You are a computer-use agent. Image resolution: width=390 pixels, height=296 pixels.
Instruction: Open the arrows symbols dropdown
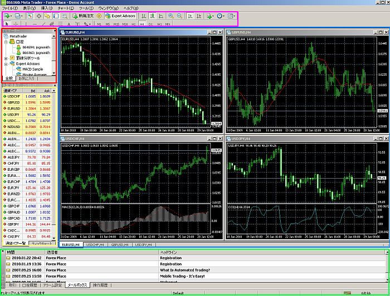(87, 24)
